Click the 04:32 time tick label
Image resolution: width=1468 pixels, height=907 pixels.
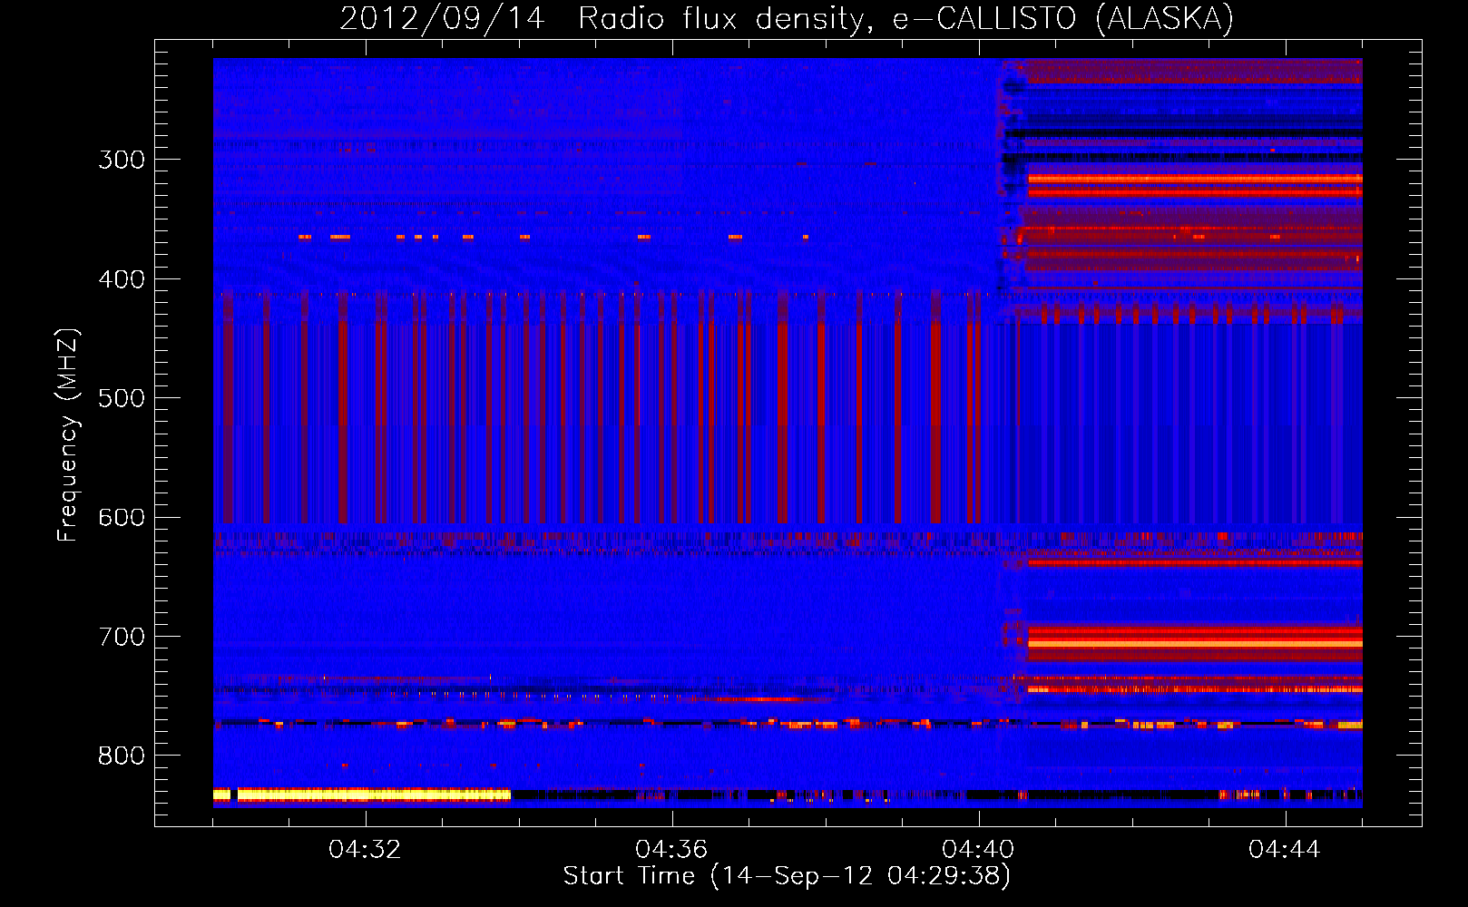(366, 850)
